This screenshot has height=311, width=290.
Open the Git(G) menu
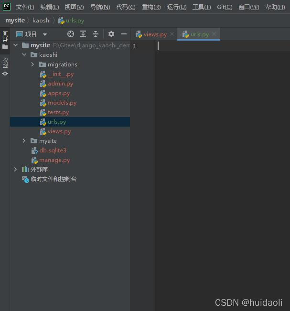pos(225,7)
